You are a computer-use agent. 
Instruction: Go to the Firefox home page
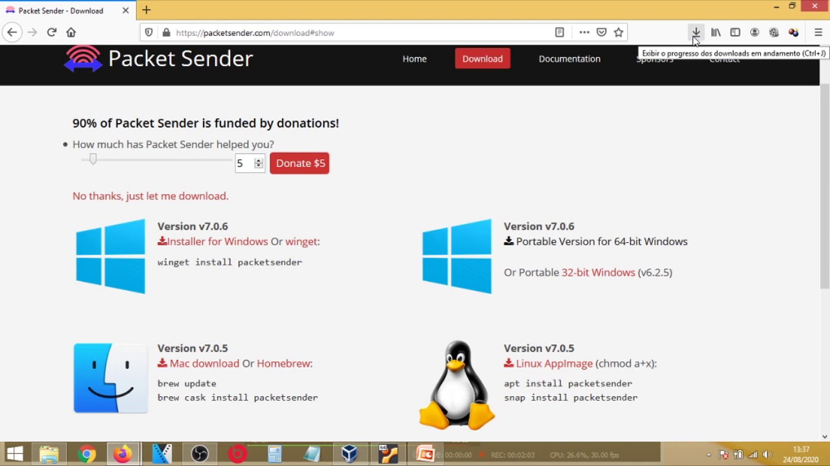click(x=71, y=32)
